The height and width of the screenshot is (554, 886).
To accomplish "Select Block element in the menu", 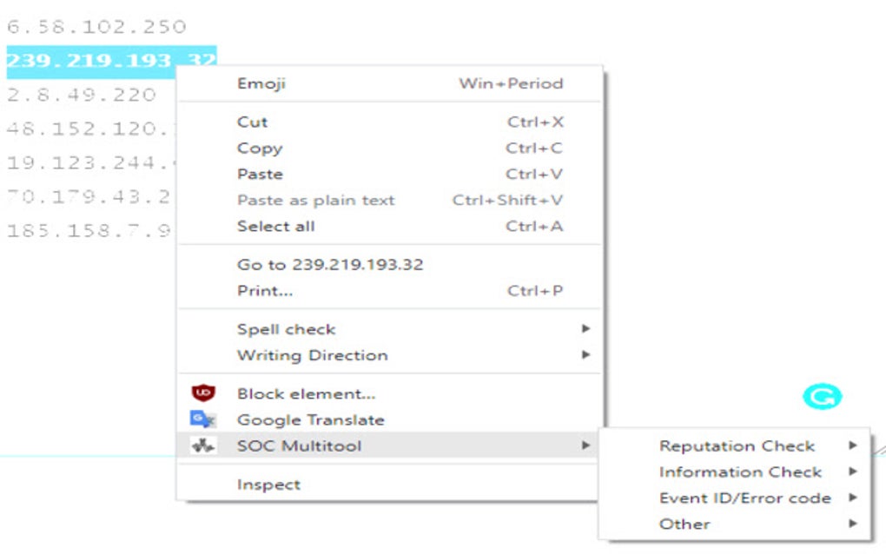I will [306, 393].
